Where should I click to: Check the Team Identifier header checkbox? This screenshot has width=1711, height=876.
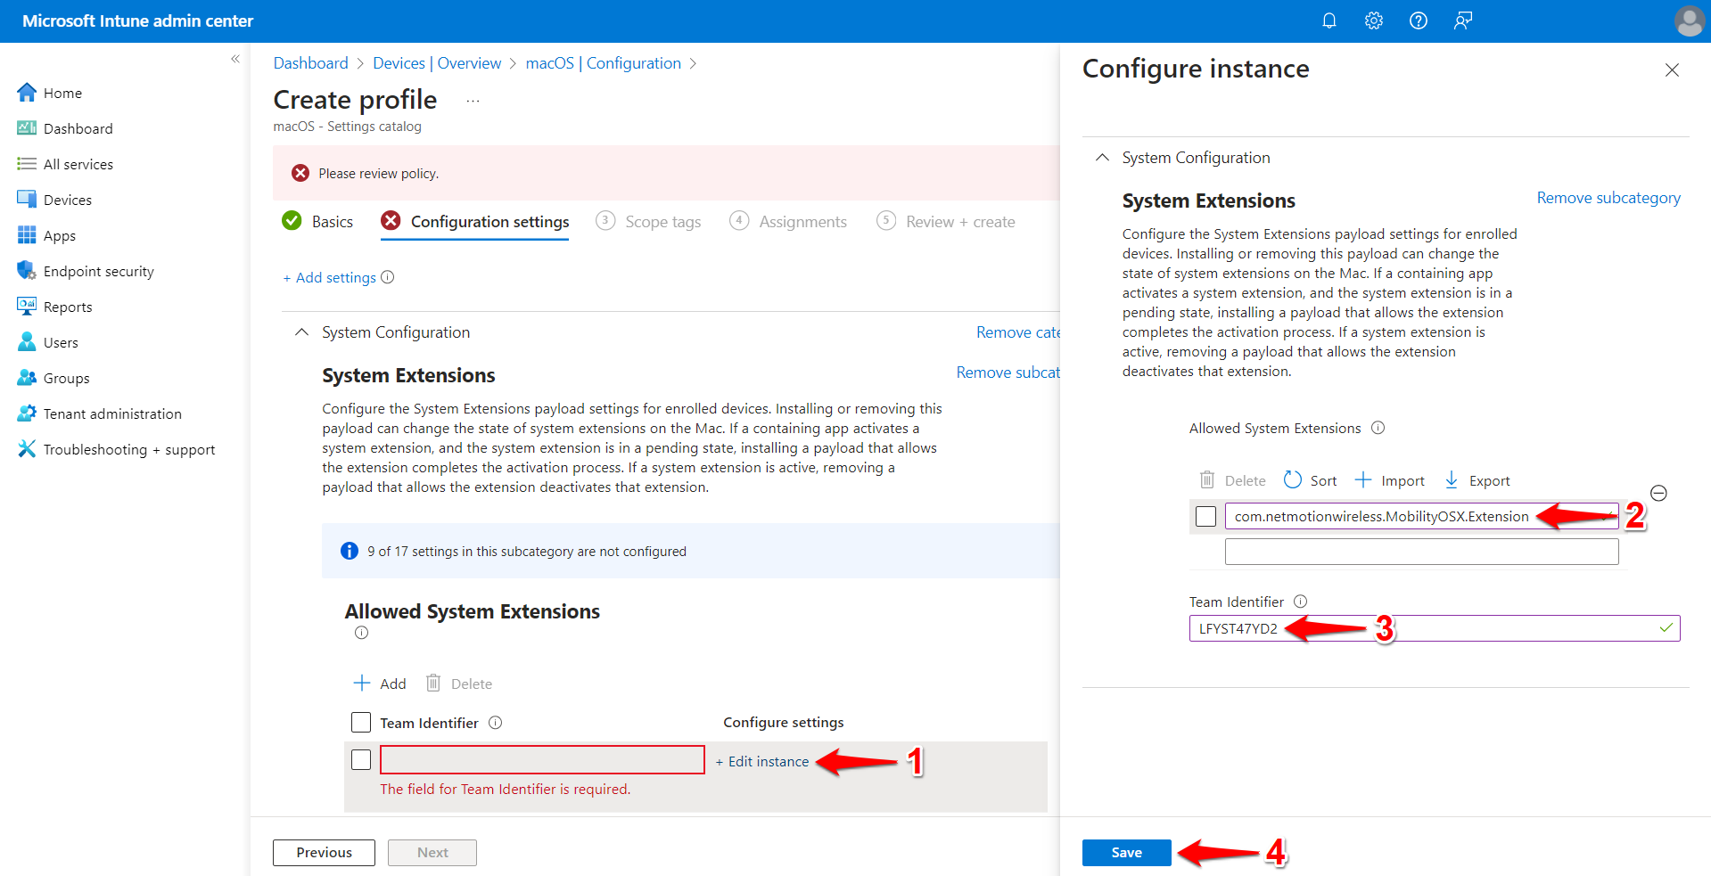pos(361,722)
